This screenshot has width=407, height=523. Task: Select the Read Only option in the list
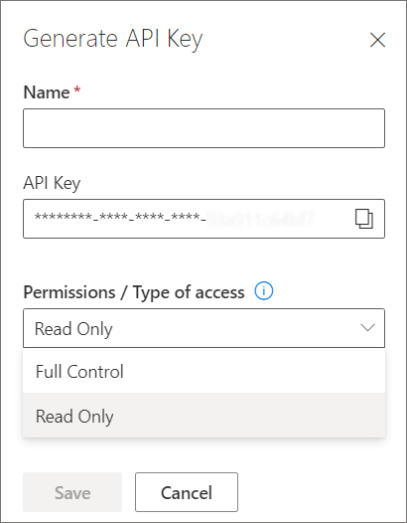point(203,416)
